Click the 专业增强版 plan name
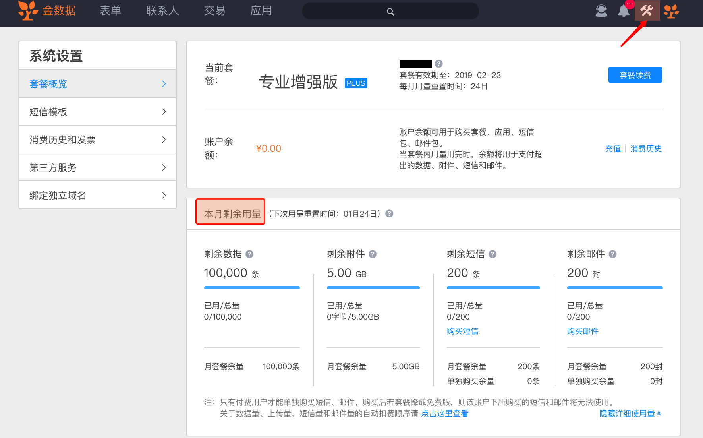Image resolution: width=703 pixels, height=438 pixels. 298,82
